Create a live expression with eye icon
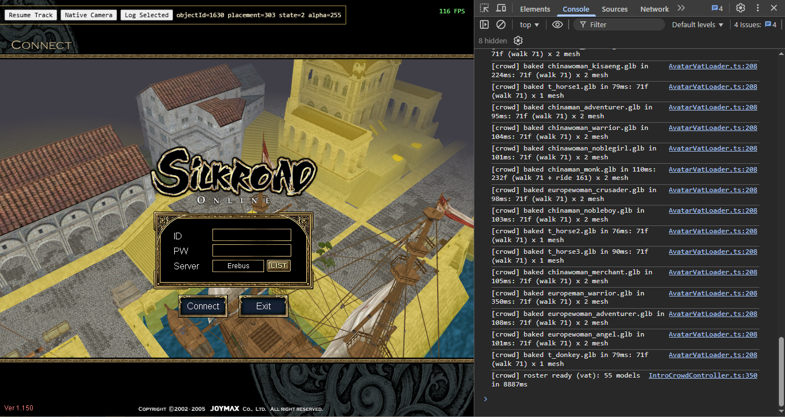This screenshot has height=417, width=785. point(558,24)
